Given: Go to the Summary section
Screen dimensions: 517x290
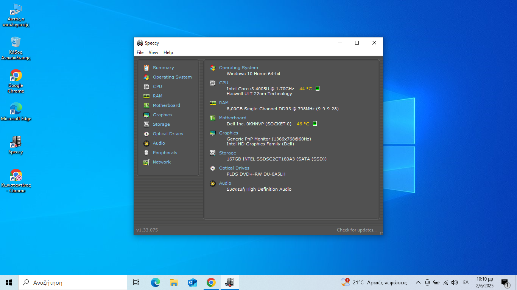Looking at the screenshot, I should [163, 68].
